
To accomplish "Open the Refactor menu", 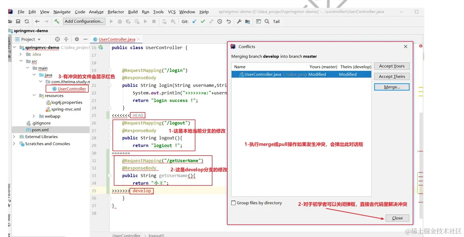I will click(x=116, y=12).
